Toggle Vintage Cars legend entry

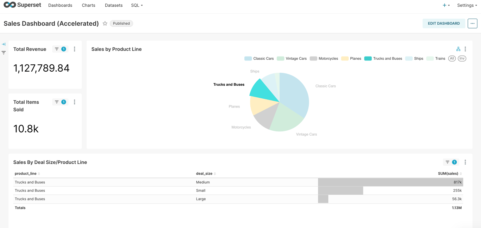292,59
